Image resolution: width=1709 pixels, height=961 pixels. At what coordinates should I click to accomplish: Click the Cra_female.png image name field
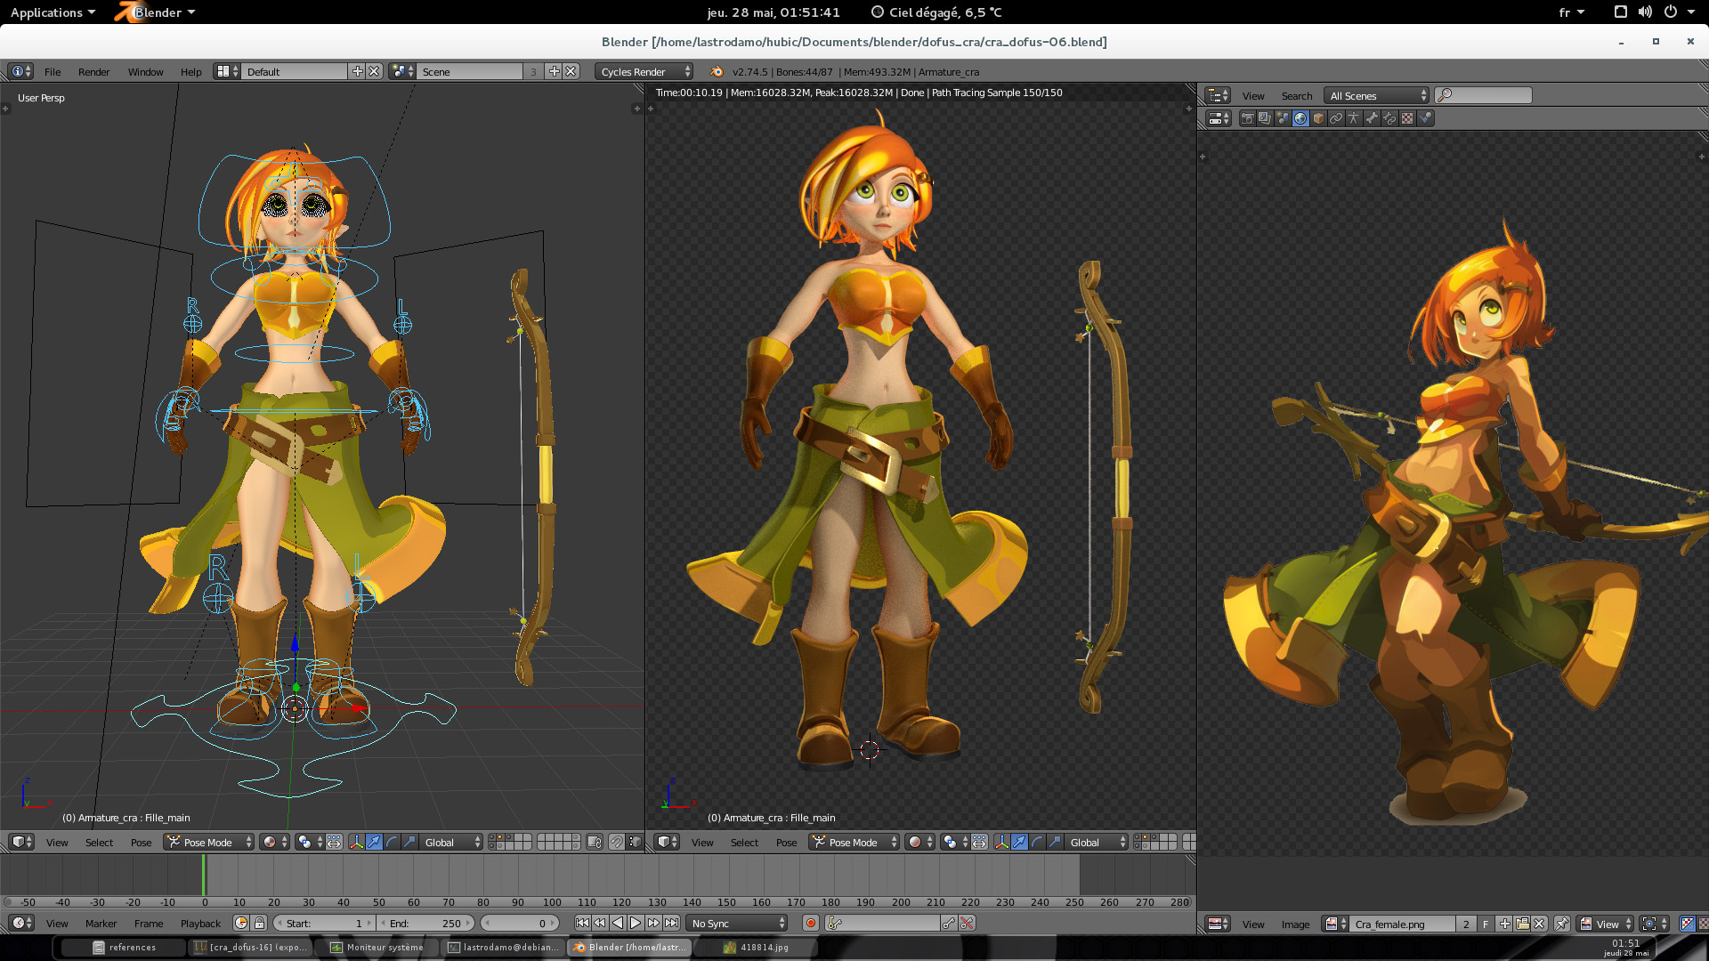tap(1403, 924)
